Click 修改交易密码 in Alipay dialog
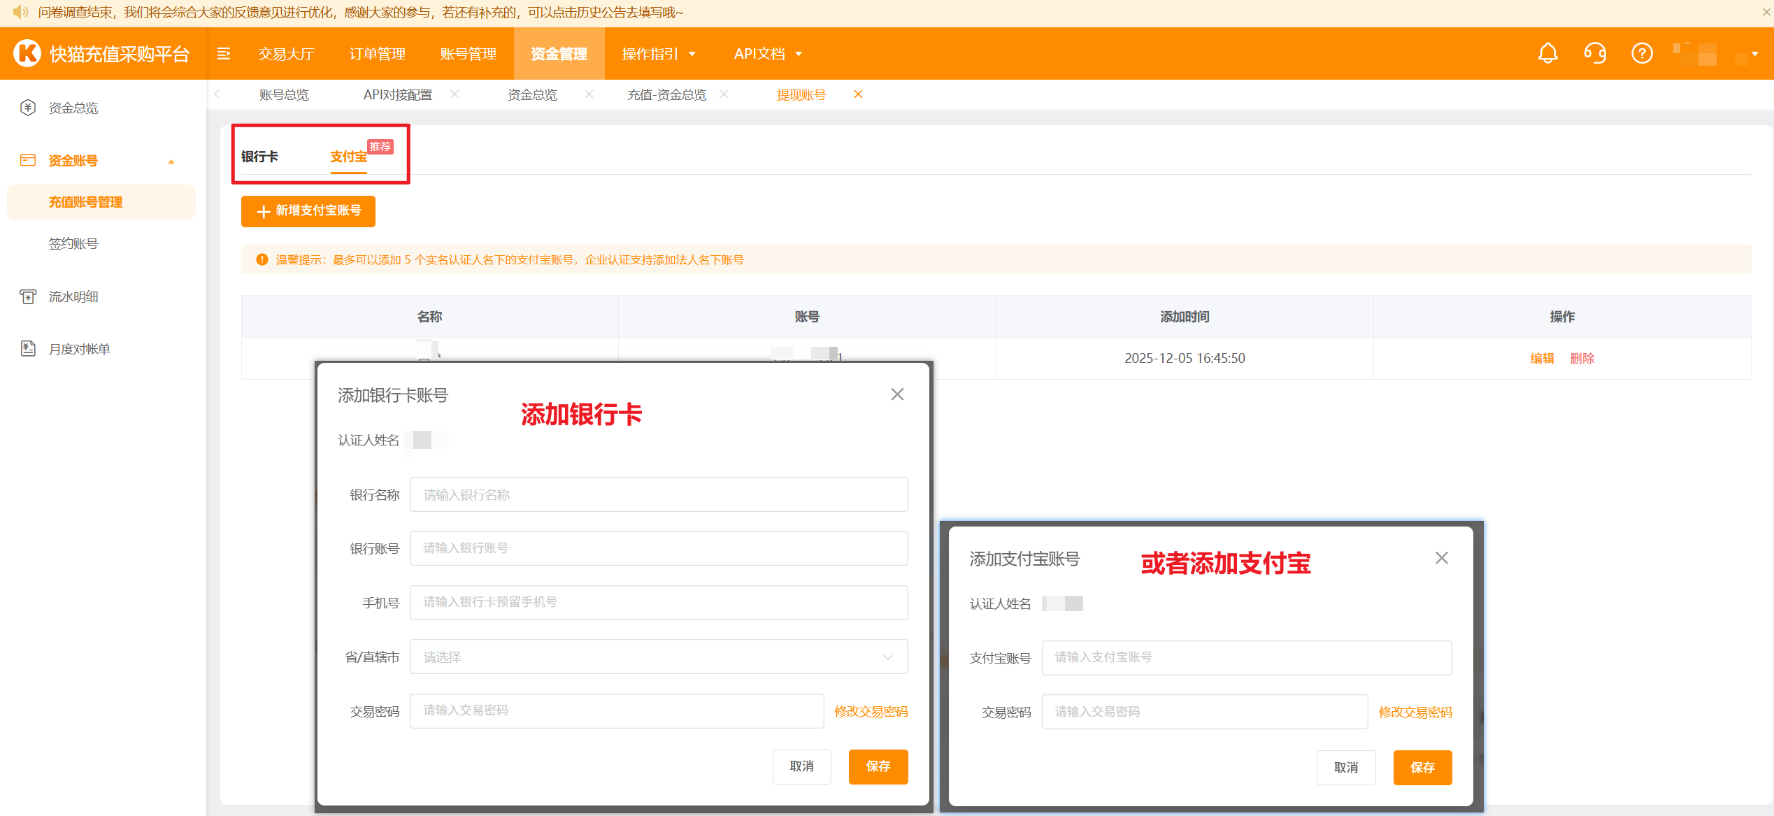Screen dimensions: 1774x816 coord(1415,713)
